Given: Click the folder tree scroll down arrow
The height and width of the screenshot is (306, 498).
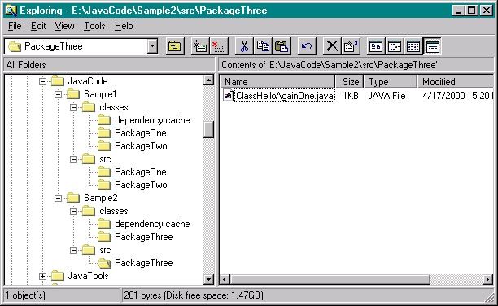Looking at the screenshot, I should 208,279.
